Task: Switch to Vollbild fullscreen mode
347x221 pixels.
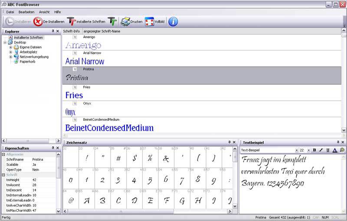Action: (155, 22)
